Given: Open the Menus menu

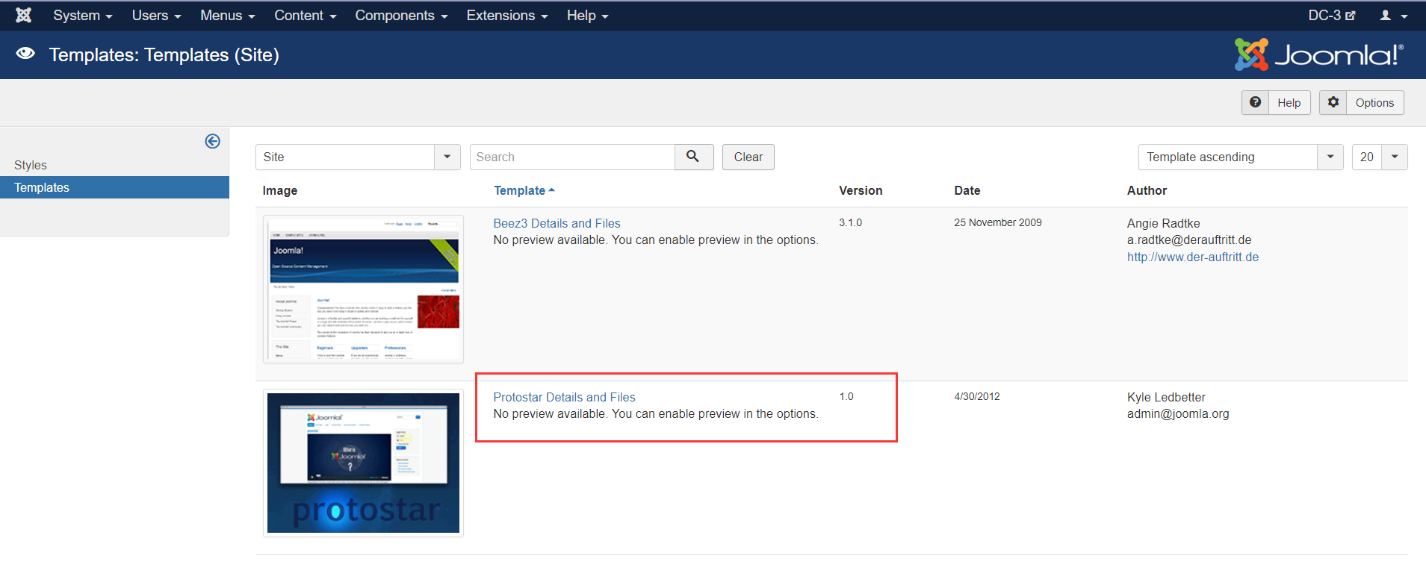Looking at the screenshot, I should tap(227, 15).
